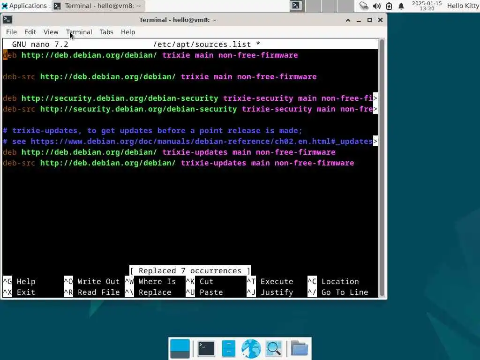Click the ^\ Replace shortcut label
Screen dimensions: 480x360
point(148,292)
